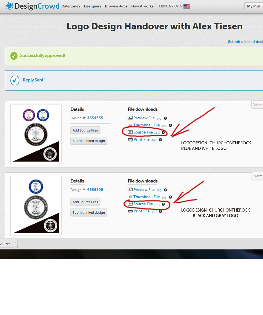The height and width of the screenshot is (315, 263).
Task: Click help icon beside Thumbnail File of design 4654535
Action: [170, 125]
